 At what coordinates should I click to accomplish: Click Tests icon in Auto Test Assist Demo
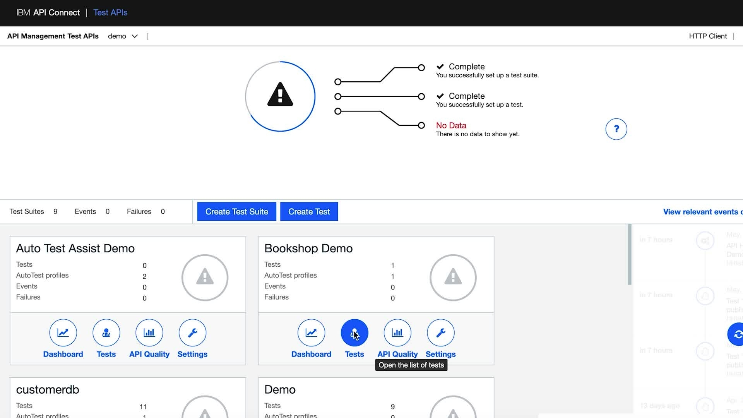pyautogui.click(x=106, y=333)
